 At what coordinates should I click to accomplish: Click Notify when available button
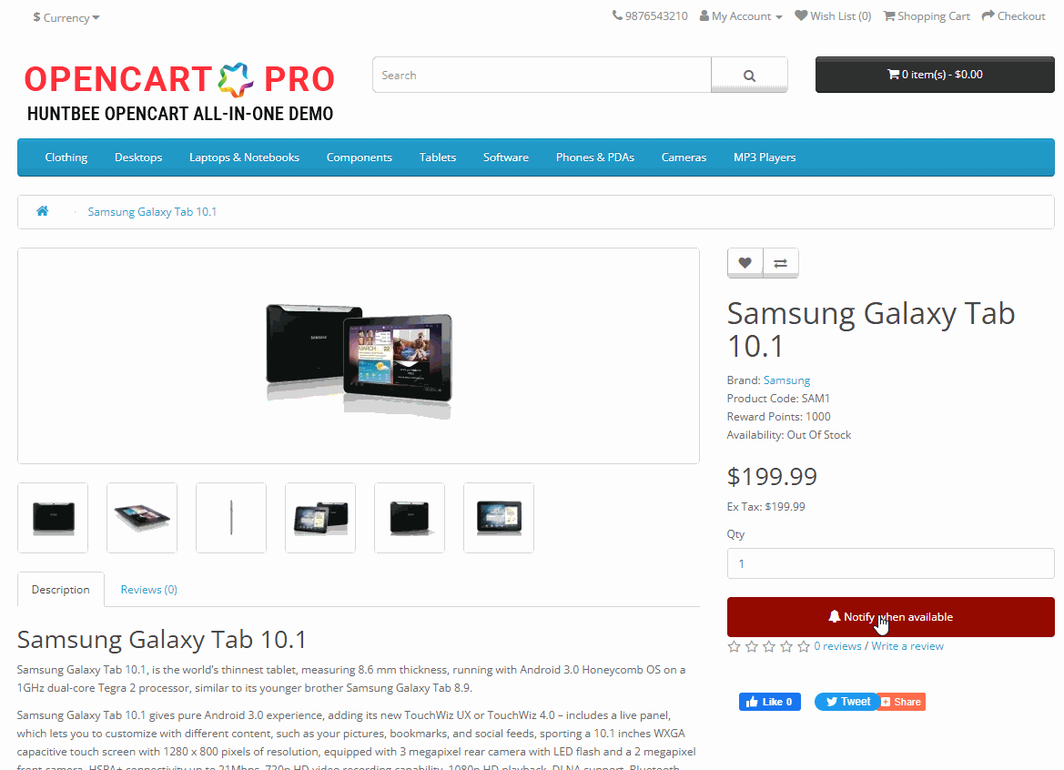click(x=890, y=617)
